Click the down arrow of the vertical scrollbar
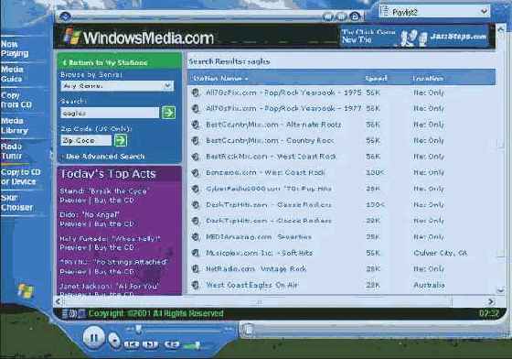 pyautogui.click(x=500, y=290)
